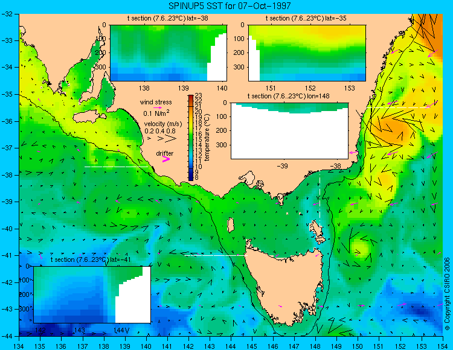453x350 pixels.
Task: Click King Island in Bass Strait
Action: click(231, 225)
